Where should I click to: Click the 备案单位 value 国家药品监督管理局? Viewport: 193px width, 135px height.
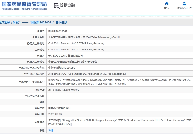click(x=59, y=108)
